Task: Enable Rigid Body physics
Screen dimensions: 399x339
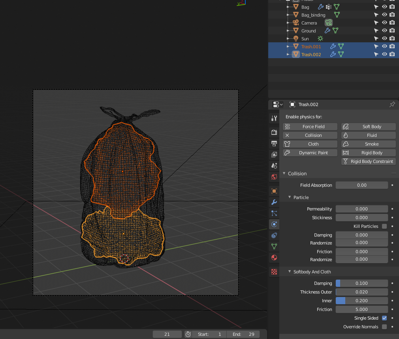Action: pyautogui.click(x=368, y=153)
